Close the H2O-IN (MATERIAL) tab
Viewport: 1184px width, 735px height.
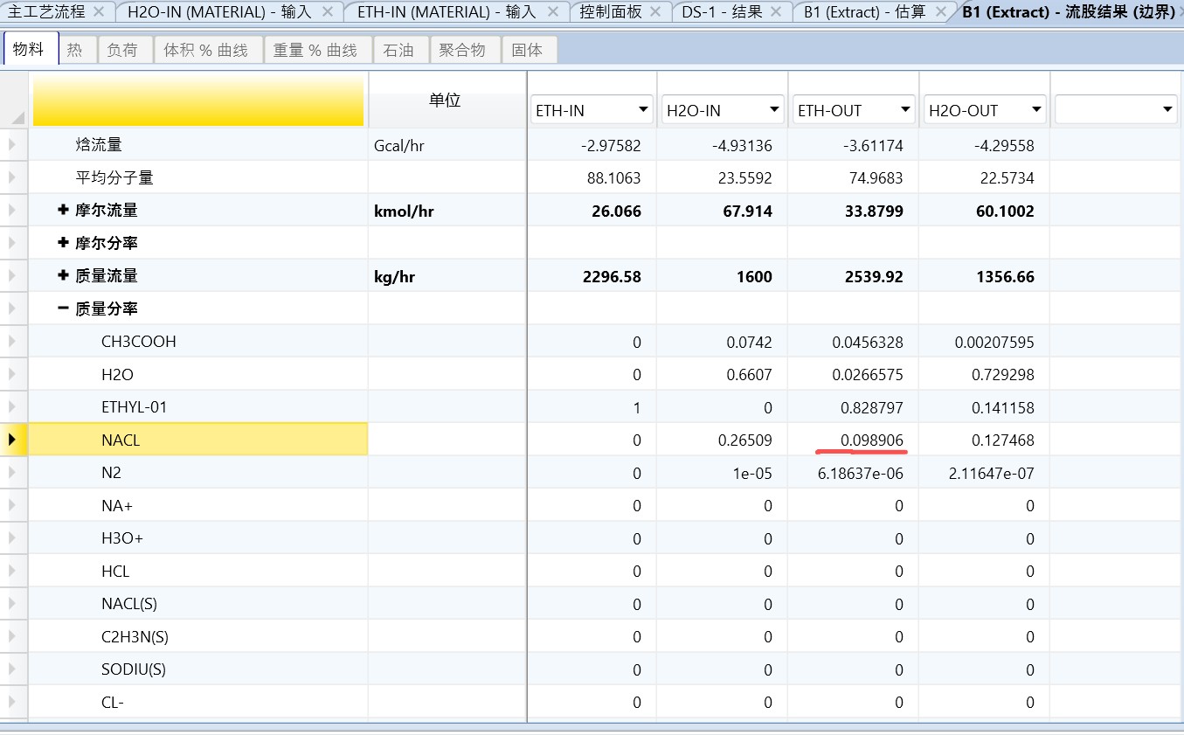327,11
